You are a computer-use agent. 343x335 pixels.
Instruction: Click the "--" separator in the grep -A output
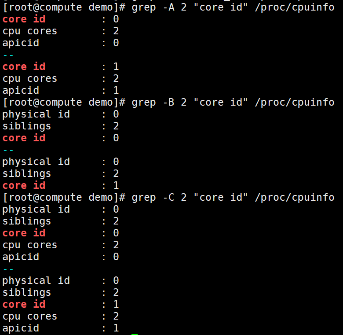pos(8,55)
